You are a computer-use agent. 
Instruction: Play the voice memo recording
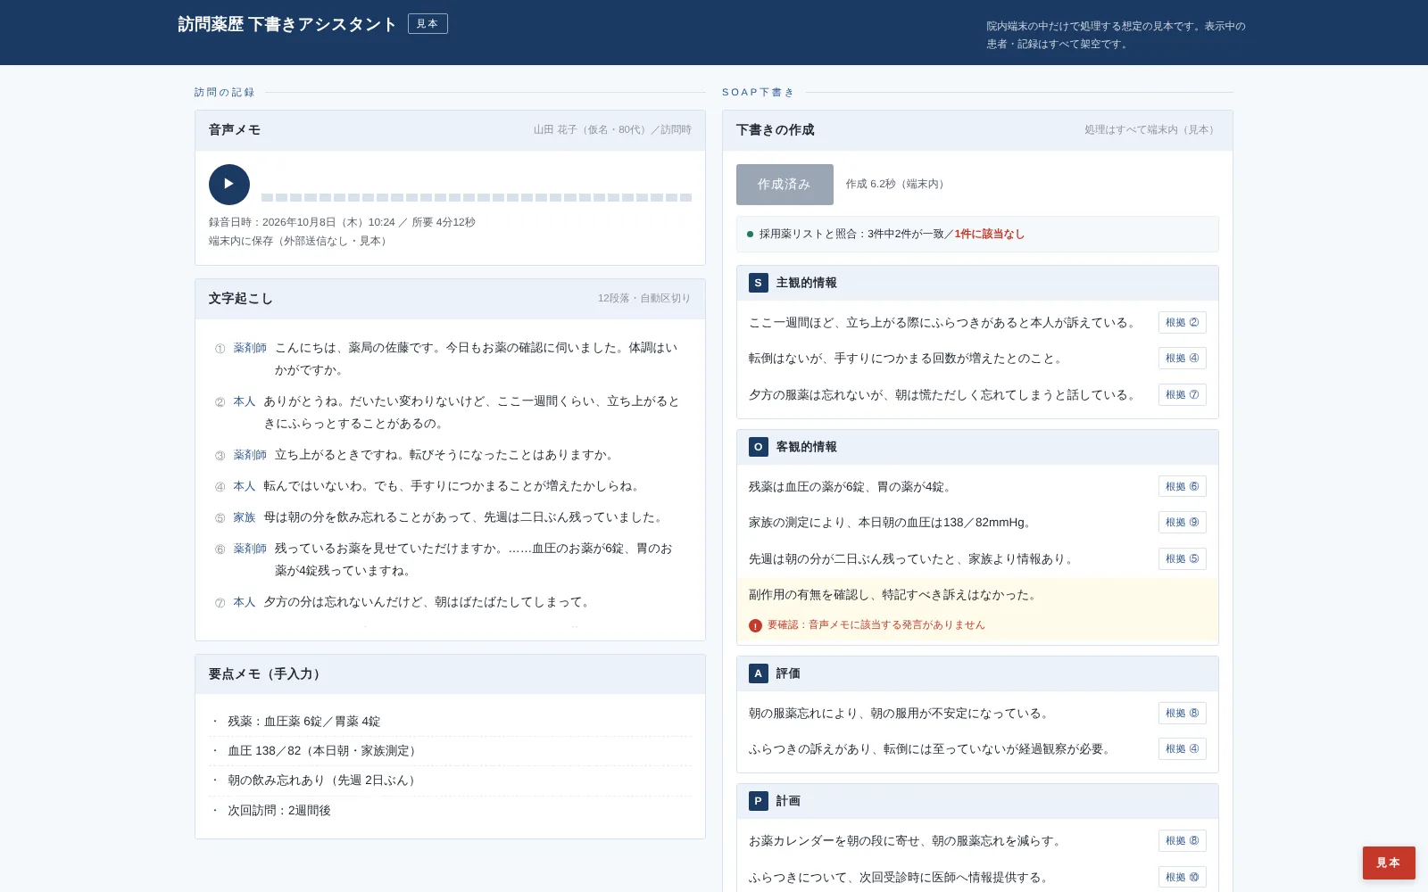click(229, 185)
